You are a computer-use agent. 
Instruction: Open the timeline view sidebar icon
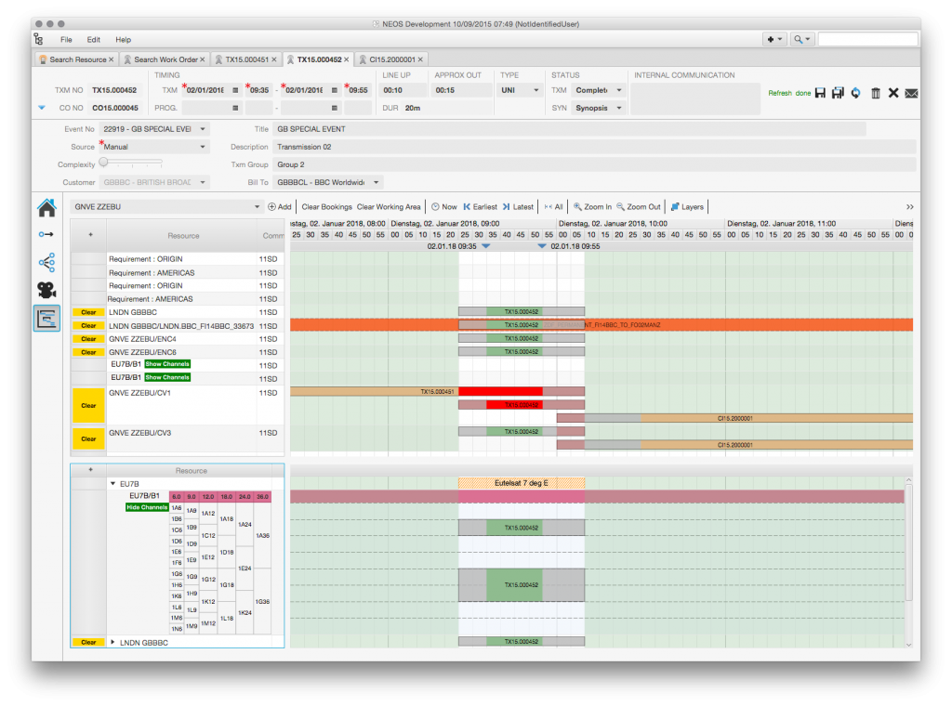46,318
